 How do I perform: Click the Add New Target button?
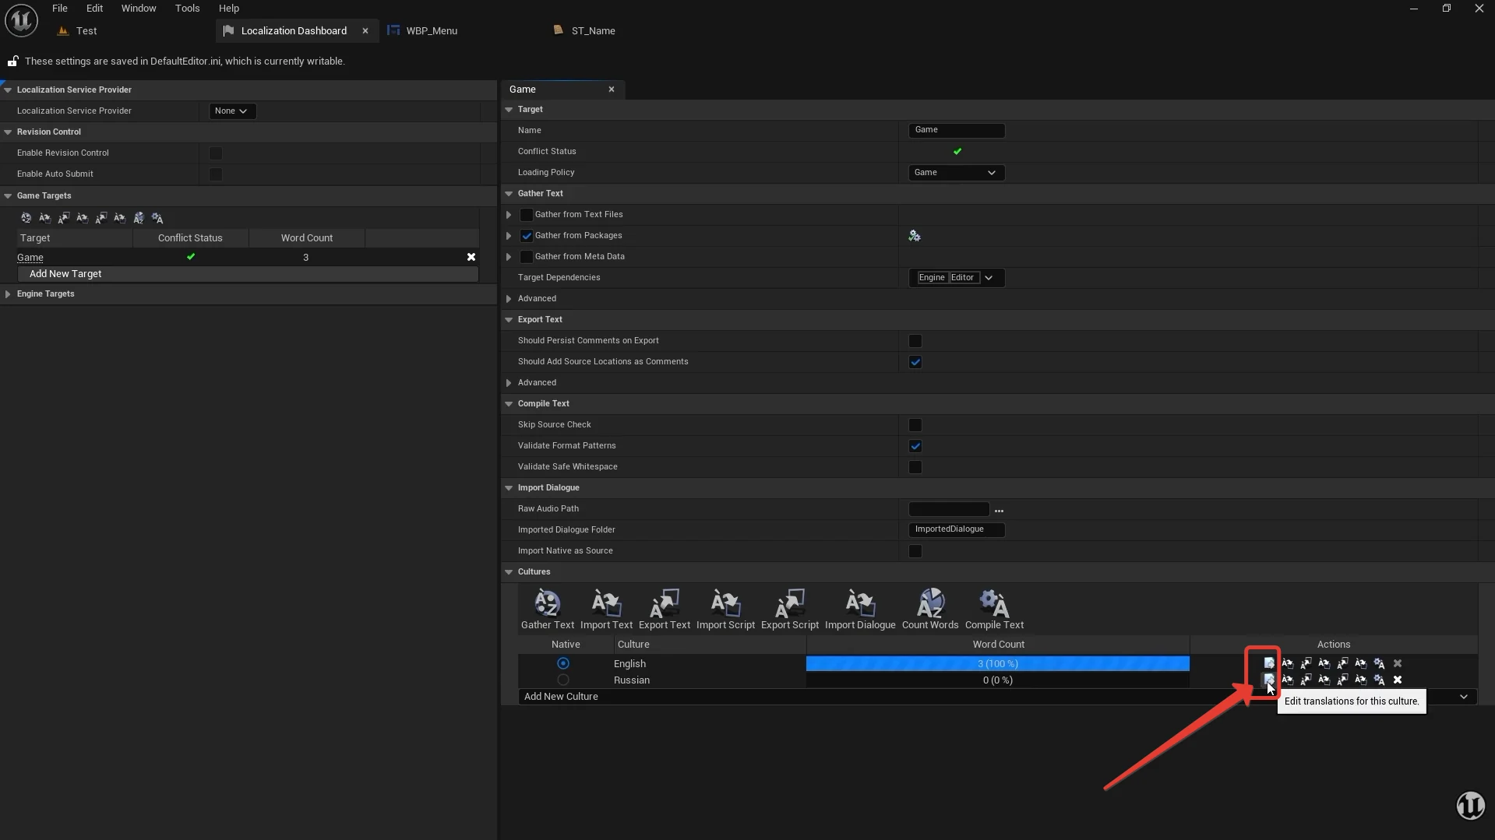tap(248, 274)
